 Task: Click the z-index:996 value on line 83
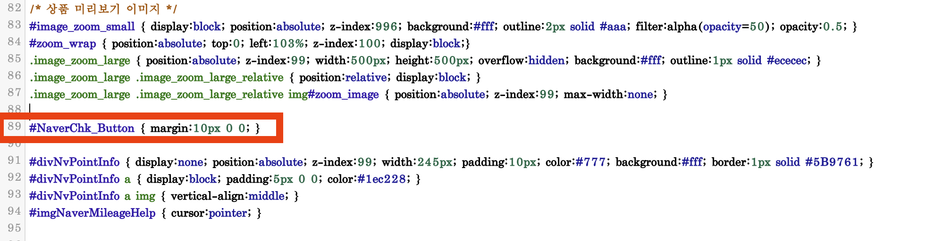coord(363,26)
